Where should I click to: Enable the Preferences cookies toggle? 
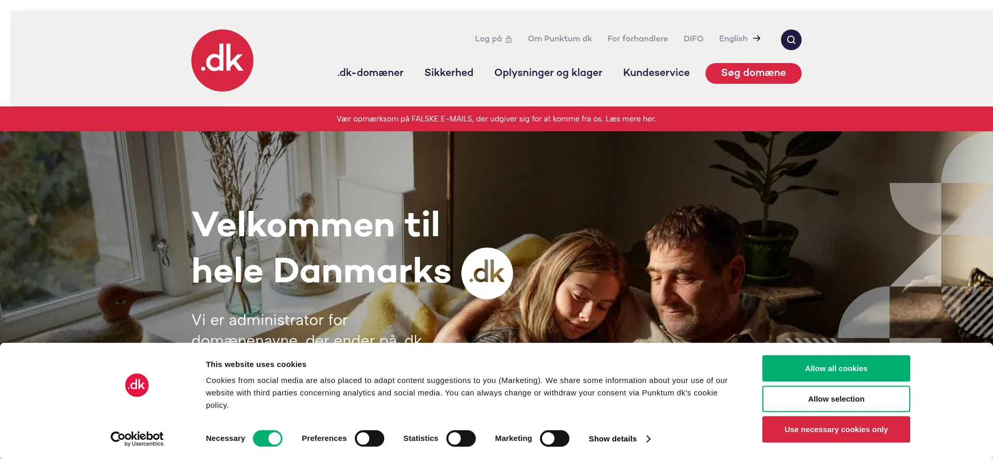[369, 438]
